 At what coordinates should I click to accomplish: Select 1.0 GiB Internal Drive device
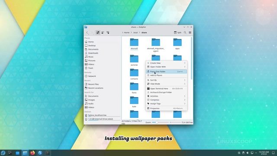103,119
